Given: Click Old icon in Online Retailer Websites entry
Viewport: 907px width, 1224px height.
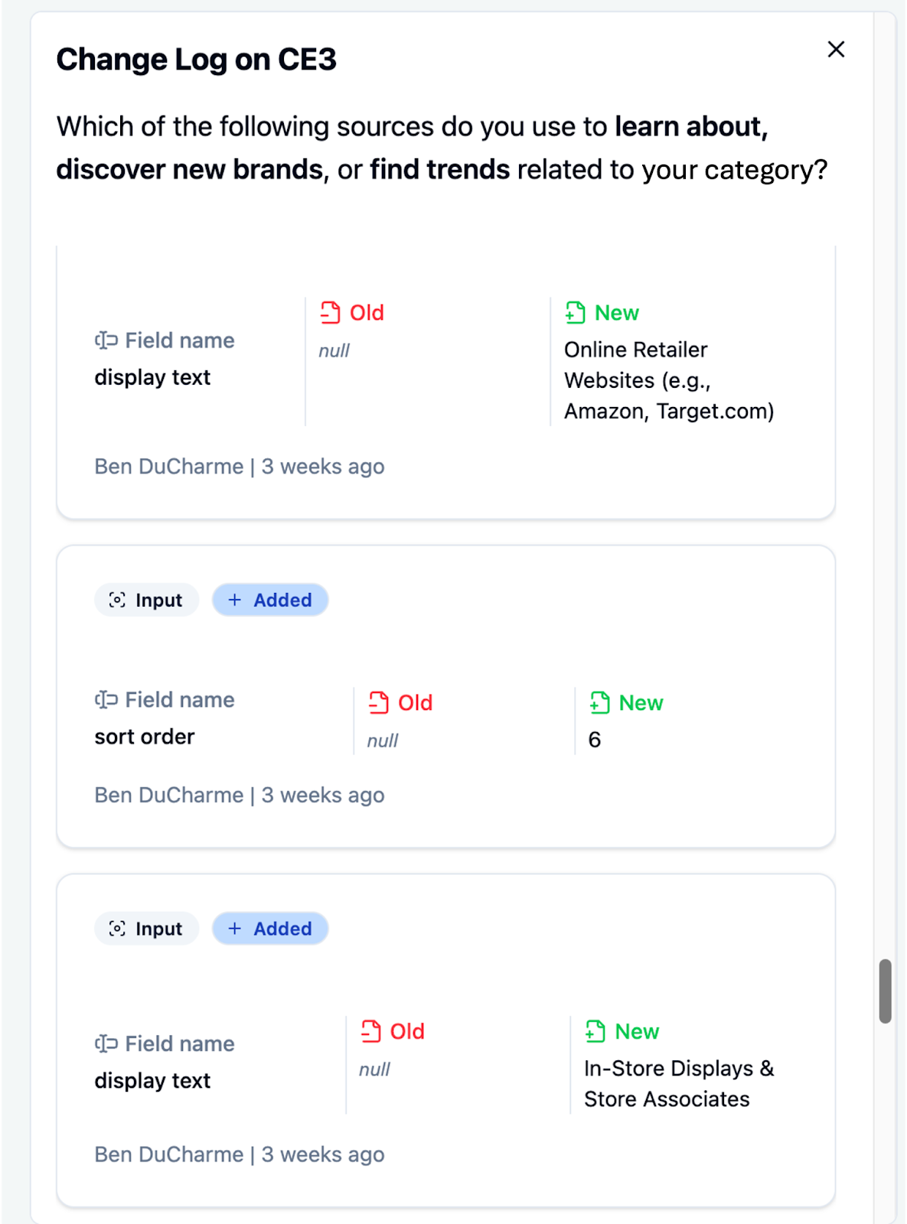Looking at the screenshot, I should click(330, 313).
